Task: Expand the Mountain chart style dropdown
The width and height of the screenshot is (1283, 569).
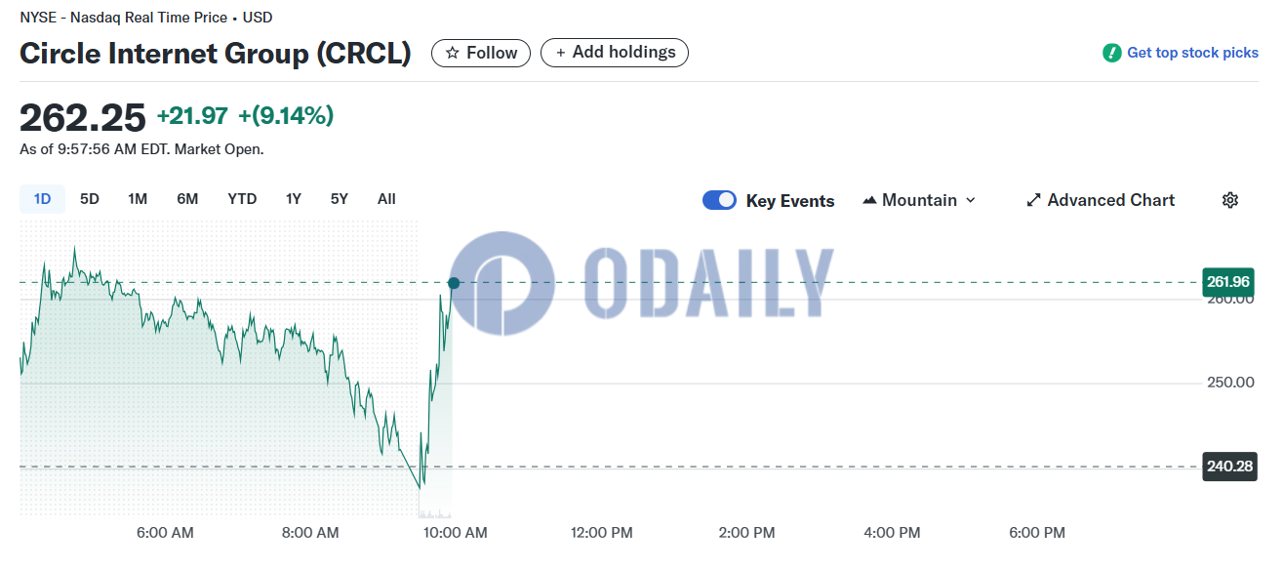Action: [x=919, y=200]
